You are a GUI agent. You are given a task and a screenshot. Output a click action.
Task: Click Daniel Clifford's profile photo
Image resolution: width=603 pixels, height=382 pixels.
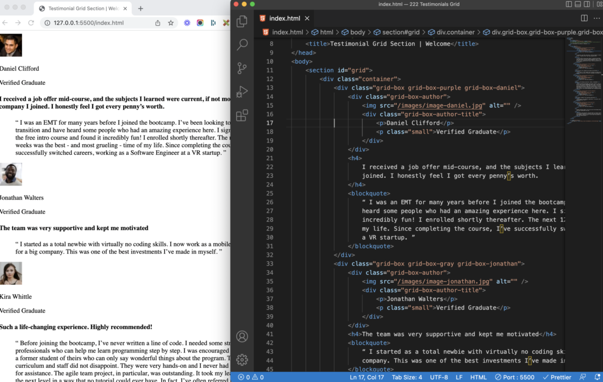point(11,45)
